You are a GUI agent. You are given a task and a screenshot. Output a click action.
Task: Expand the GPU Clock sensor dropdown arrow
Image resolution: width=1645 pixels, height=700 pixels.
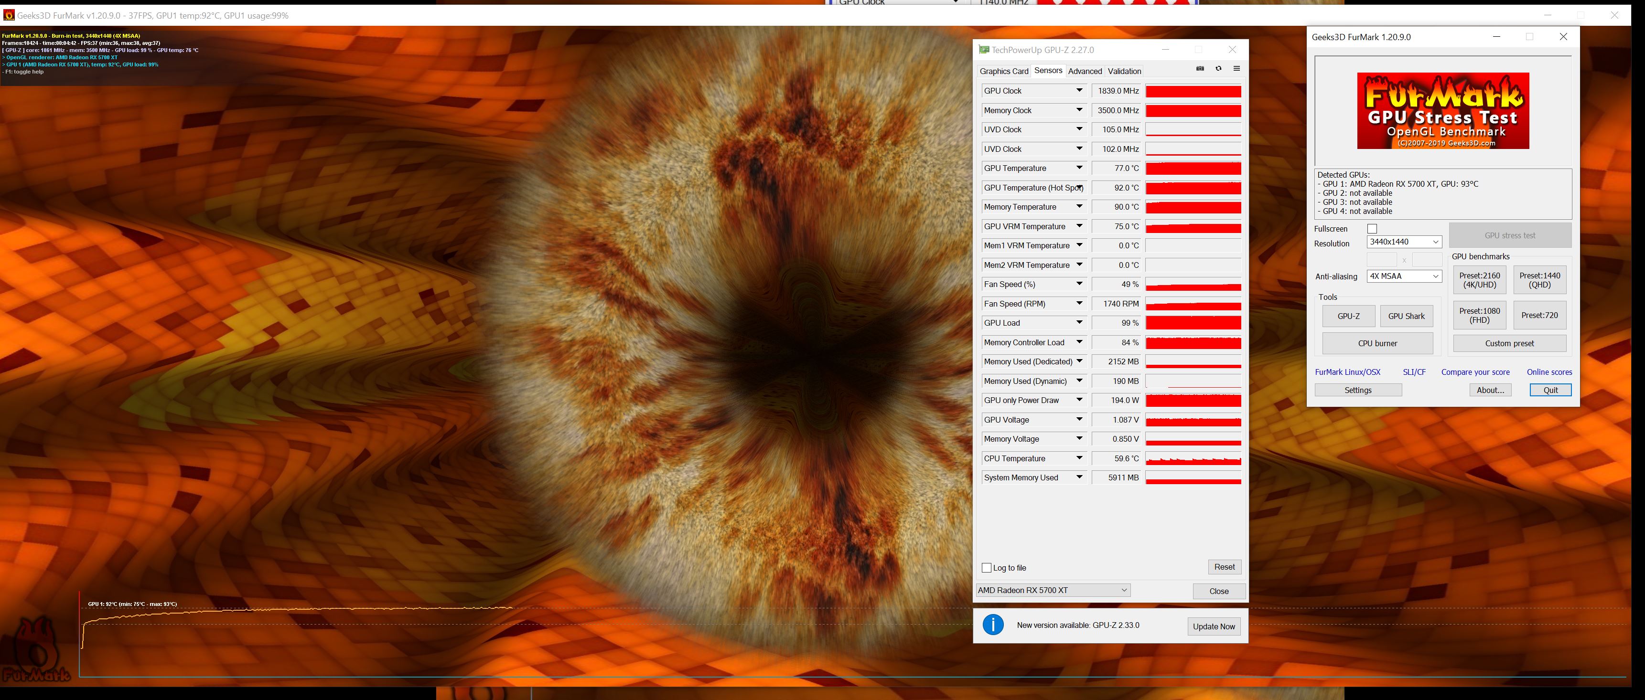click(1079, 91)
